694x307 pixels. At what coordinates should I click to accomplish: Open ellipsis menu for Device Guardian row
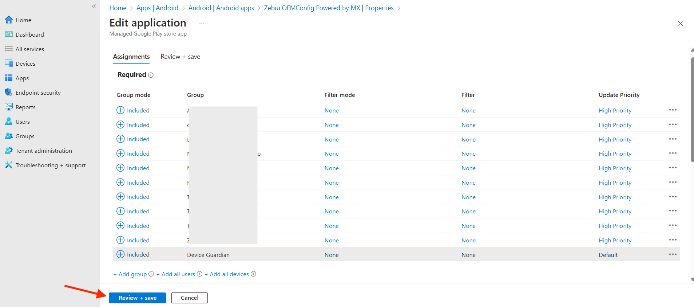(x=673, y=254)
